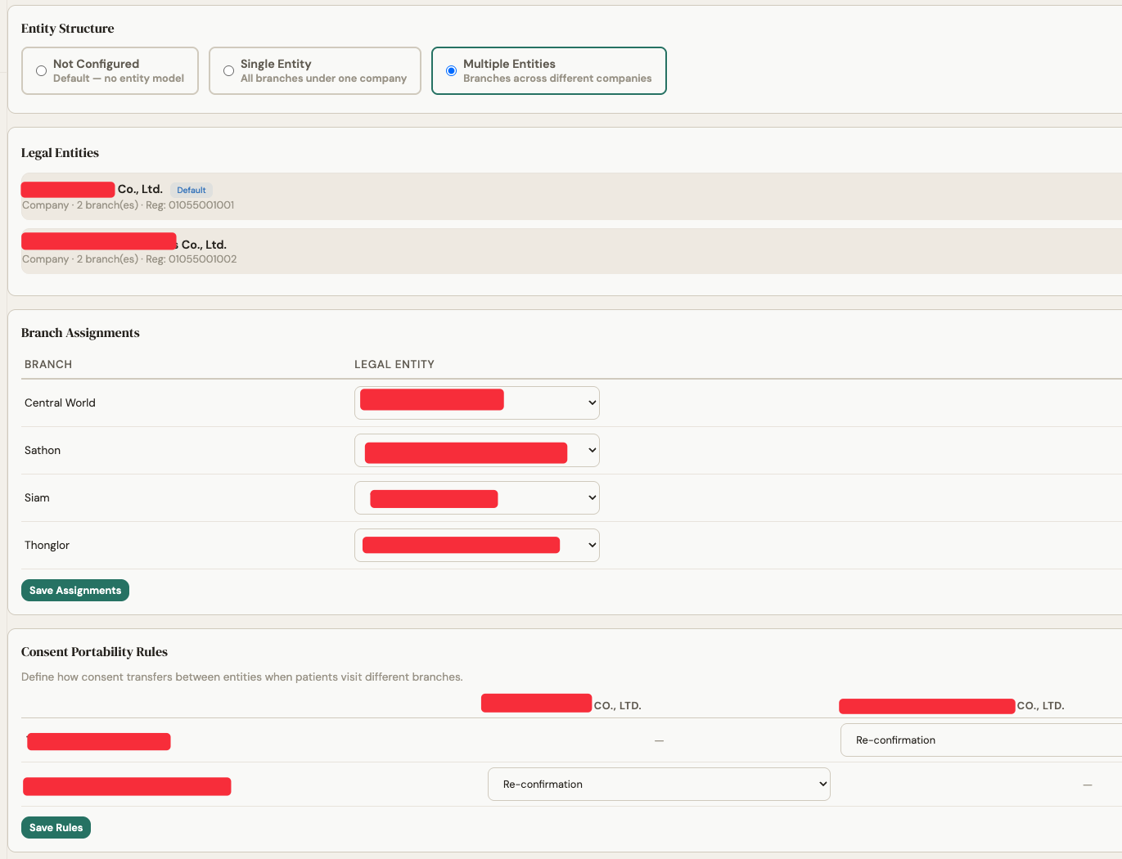Open the legal entity dropdown for Thonglor
The height and width of the screenshot is (859, 1122).
[476, 545]
